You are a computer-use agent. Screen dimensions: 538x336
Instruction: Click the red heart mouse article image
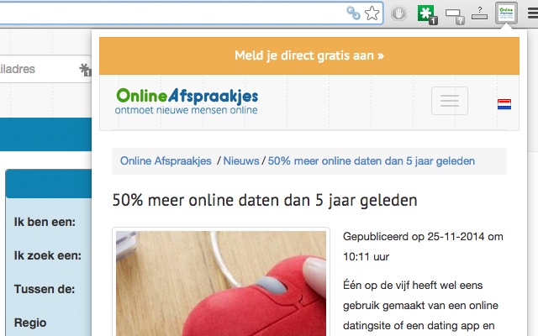(221, 283)
